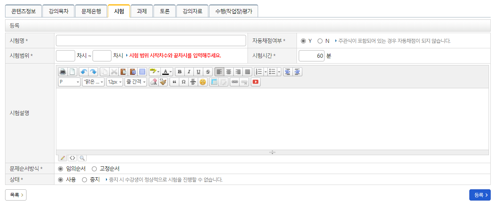Open the 강의자료 tab
The height and width of the screenshot is (218, 494).
(192, 11)
